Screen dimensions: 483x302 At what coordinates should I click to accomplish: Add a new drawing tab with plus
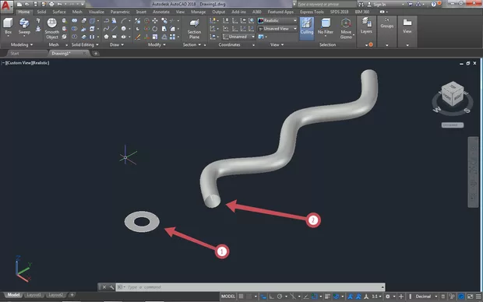[x=96, y=53]
